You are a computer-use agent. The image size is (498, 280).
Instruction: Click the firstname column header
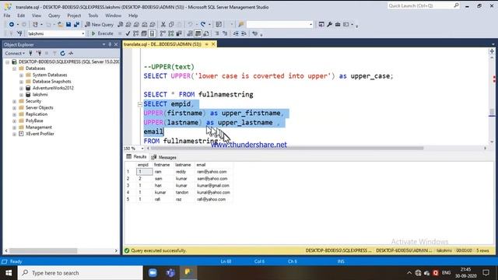[x=163, y=165]
